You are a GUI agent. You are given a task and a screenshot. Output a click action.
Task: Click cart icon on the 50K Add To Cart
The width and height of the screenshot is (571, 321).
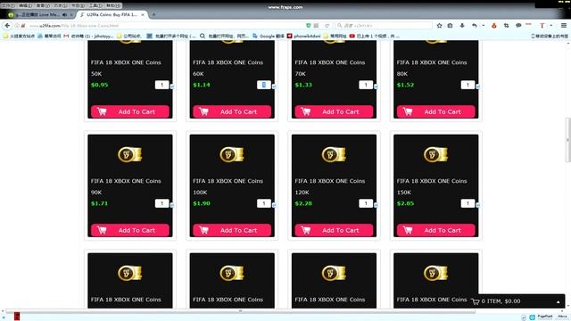(102, 111)
